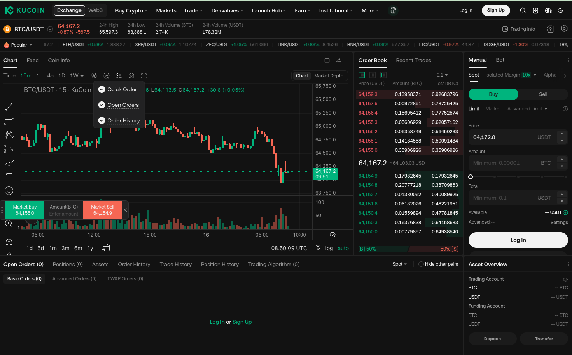
Task: Click the app download icon in header
Action: pyautogui.click(x=535, y=10)
